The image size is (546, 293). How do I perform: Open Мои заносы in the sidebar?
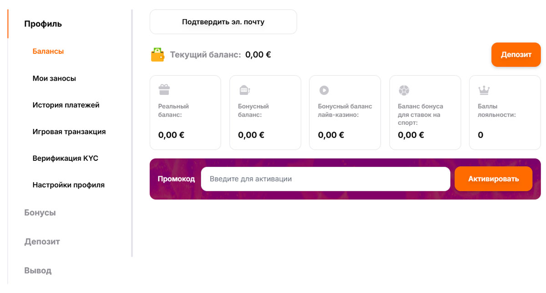click(x=54, y=78)
